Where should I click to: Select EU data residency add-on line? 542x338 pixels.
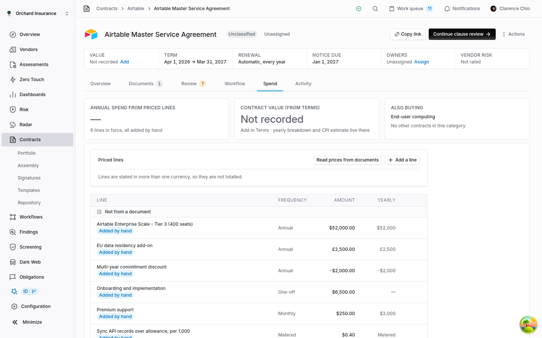click(259, 249)
